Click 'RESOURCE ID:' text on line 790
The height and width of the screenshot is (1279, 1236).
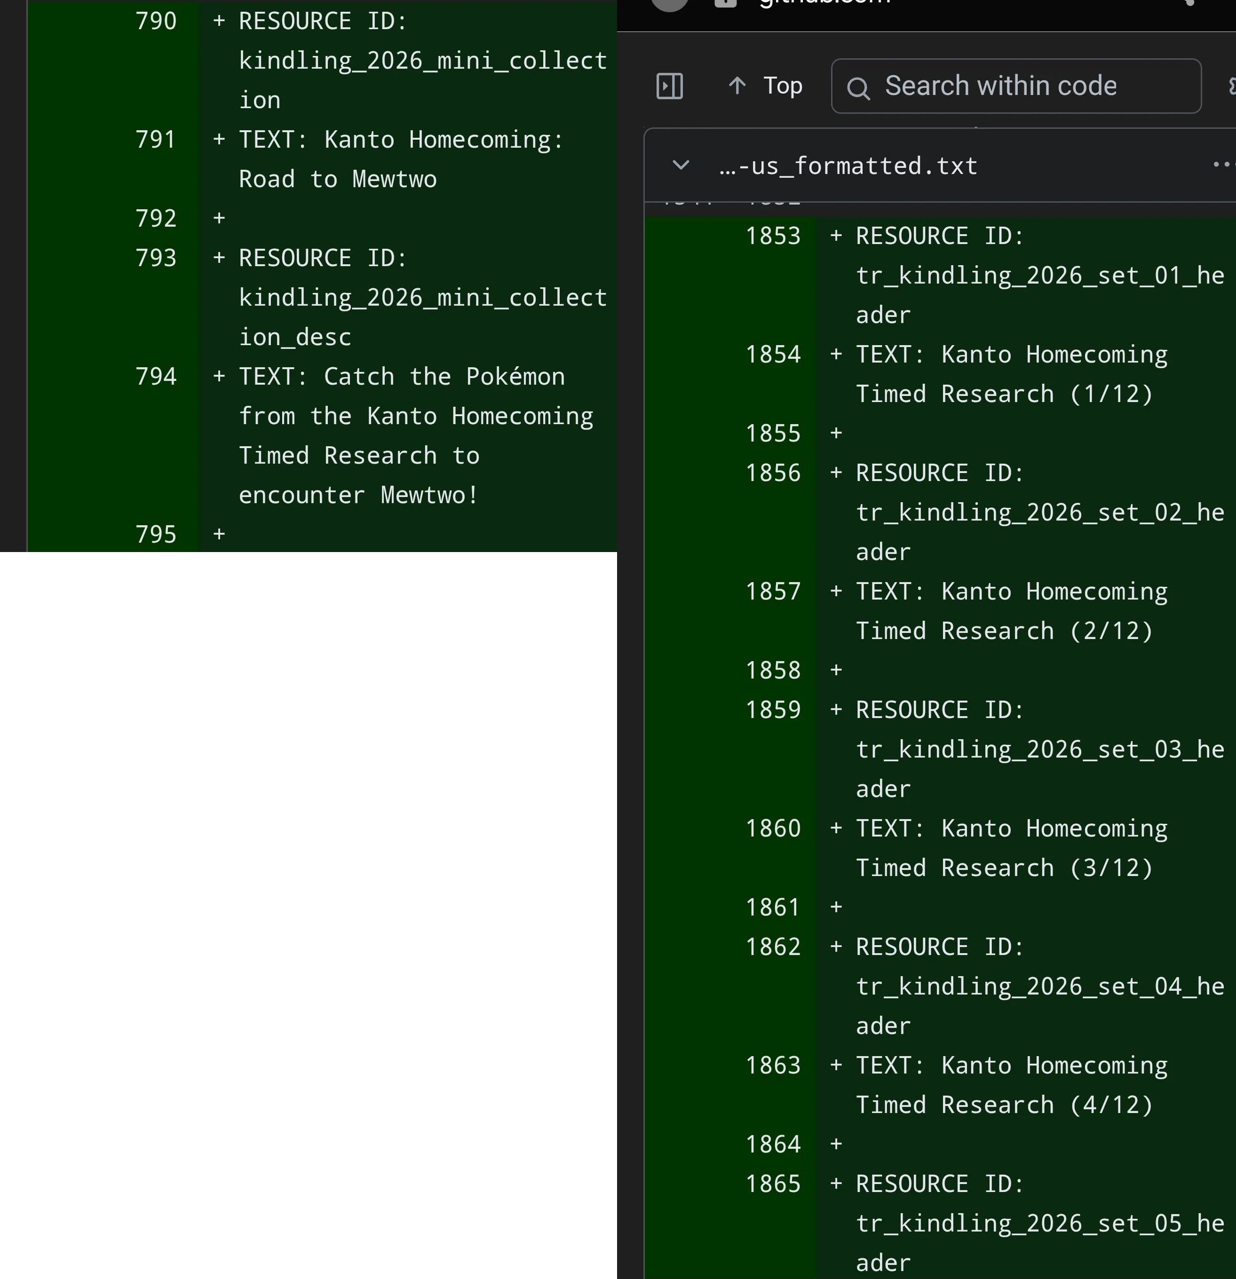click(322, 21)
